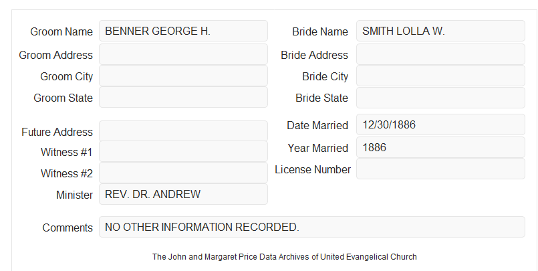Click the Groom Name label

(61, 31)
